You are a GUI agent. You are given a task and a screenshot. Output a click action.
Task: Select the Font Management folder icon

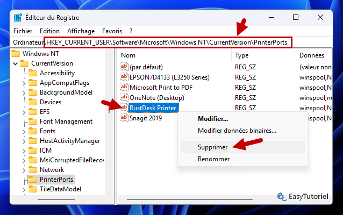click(x=33, y=121)
